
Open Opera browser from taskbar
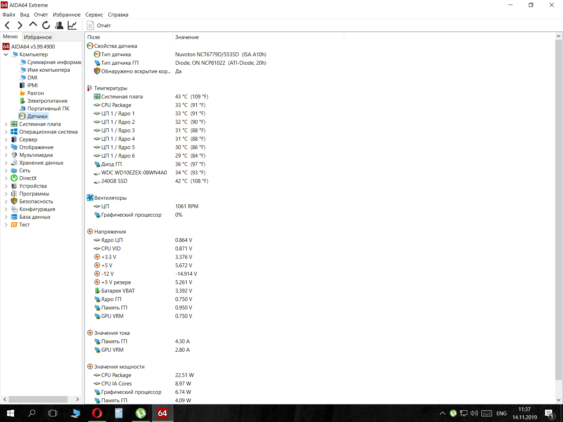point(97,413)
